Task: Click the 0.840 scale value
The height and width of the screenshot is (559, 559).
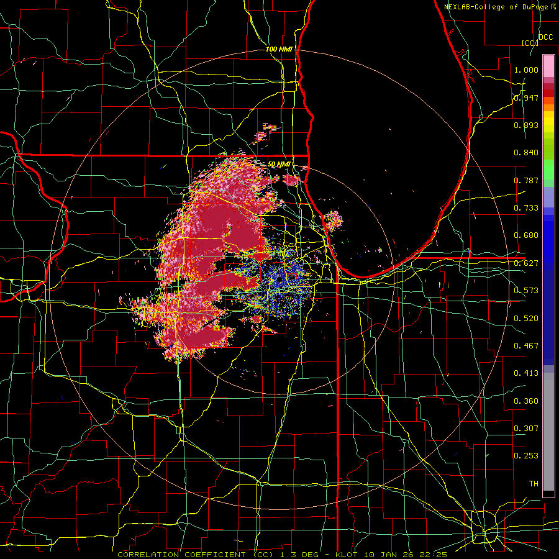Action: click(x=526, y=153)
